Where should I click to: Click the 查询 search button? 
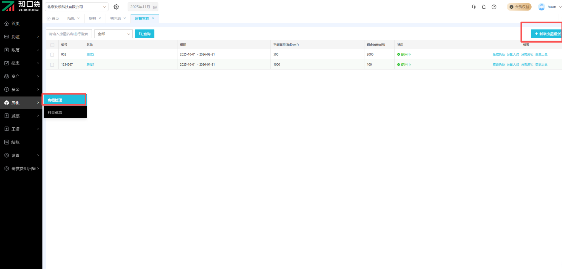click(x=145, y=34)
